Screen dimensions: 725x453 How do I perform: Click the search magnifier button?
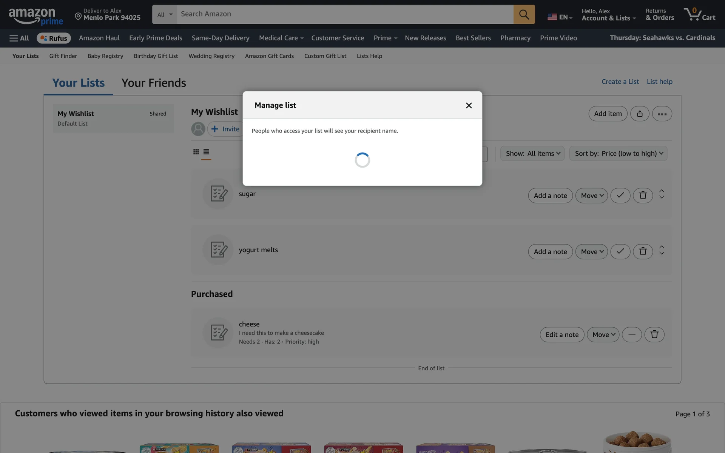(x=524, y=14)
